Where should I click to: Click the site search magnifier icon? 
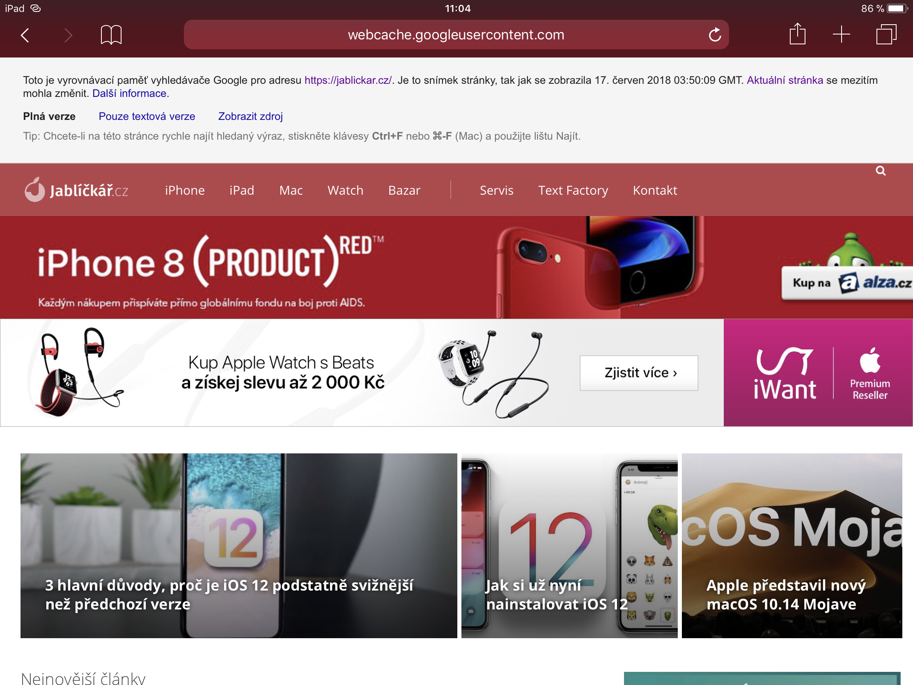[881, 171]
